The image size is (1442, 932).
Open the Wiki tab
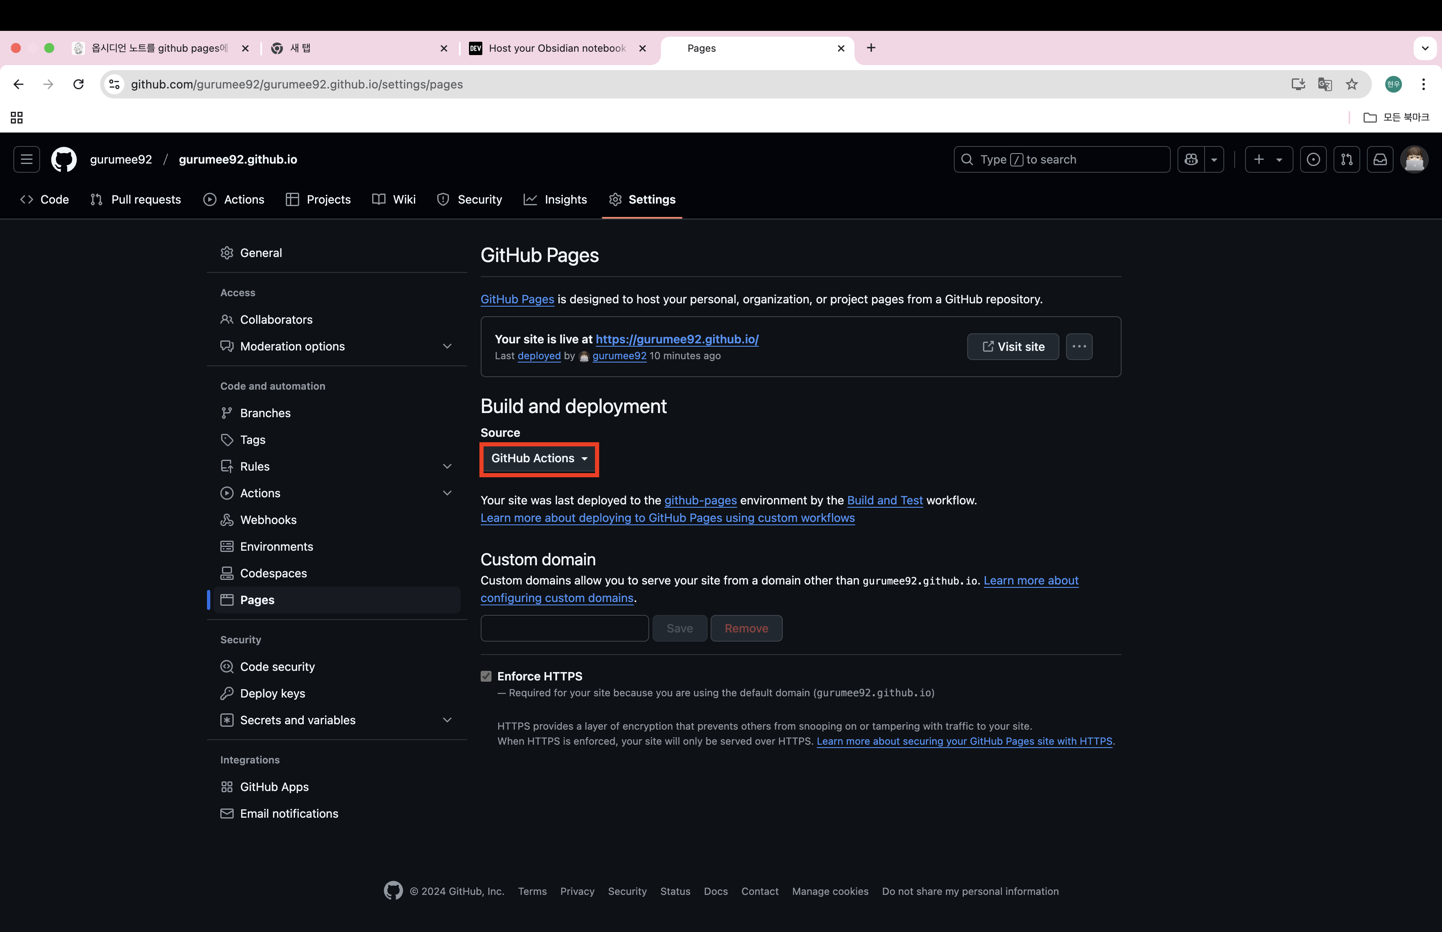394,199
